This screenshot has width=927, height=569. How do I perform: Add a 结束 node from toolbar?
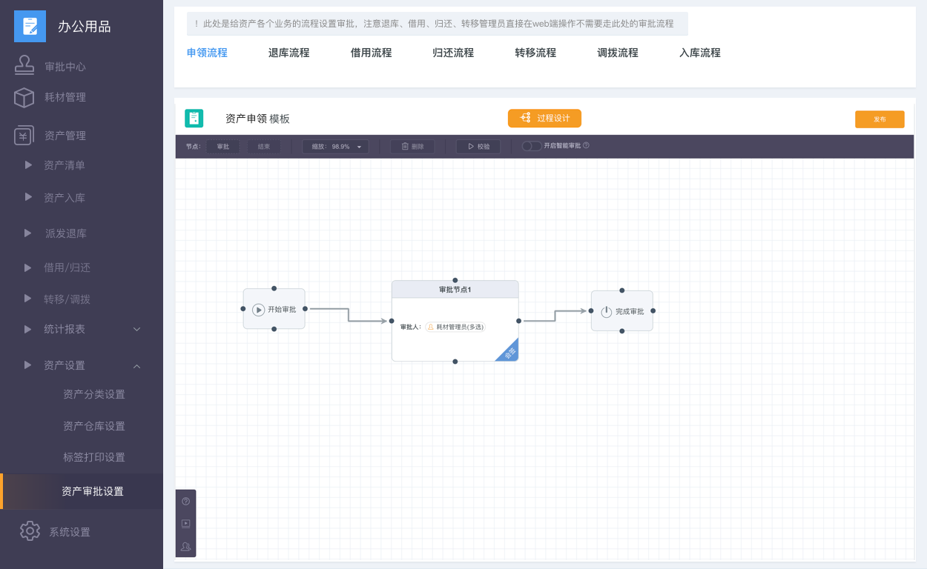point(264,147)
